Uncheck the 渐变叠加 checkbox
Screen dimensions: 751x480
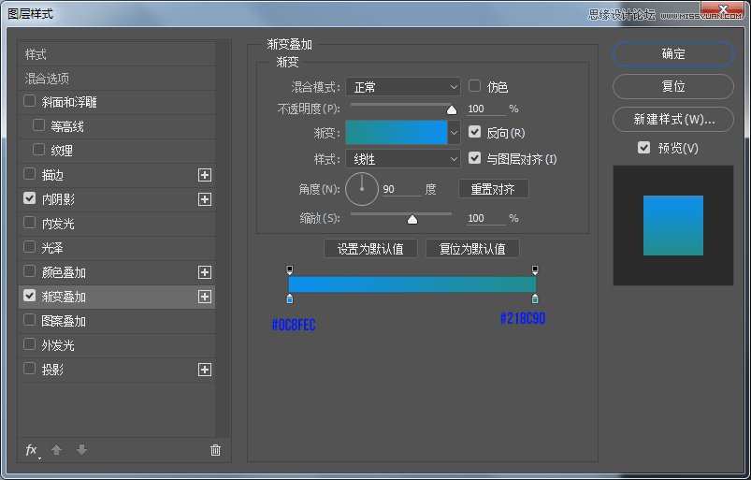pyautogui.click(x=30, y=296)
